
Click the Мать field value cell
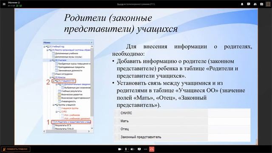pos(229,121)
